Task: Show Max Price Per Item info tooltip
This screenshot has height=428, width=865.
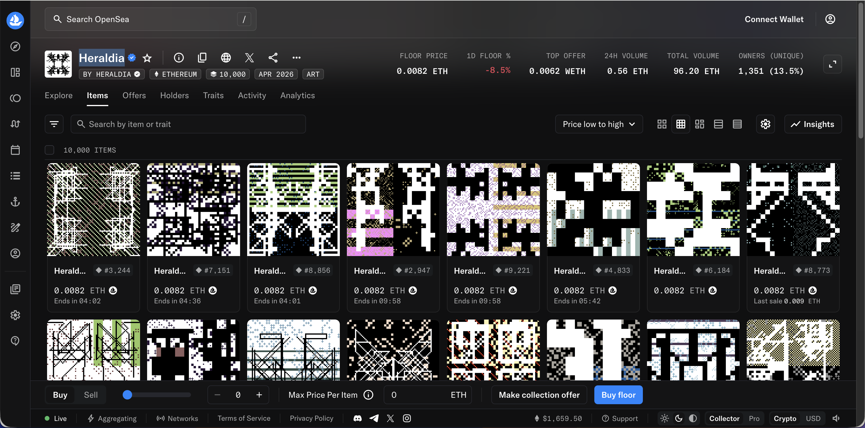Action: pyautogui.click(x=368, y=395)
